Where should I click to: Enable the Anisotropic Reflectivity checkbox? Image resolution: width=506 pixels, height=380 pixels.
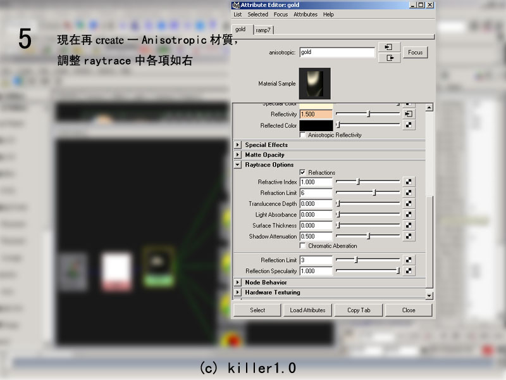(303, 135)
